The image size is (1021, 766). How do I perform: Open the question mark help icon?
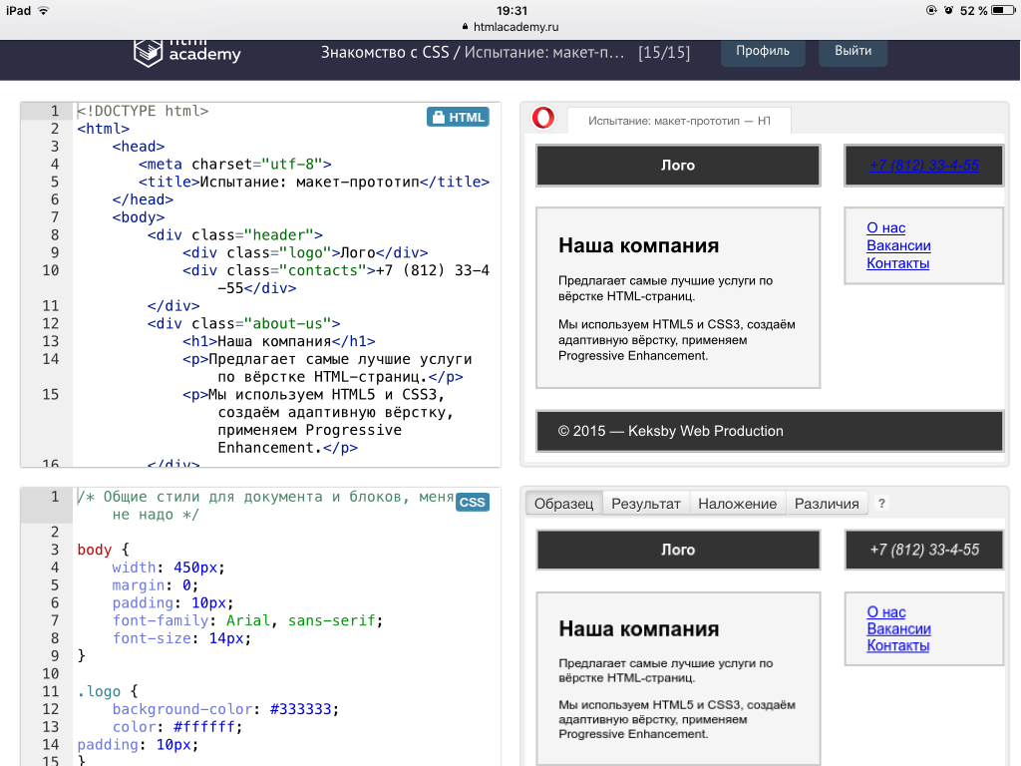[x=881, y=504]
